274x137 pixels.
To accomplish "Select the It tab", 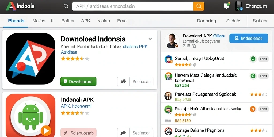I will (x=52, y=21).
